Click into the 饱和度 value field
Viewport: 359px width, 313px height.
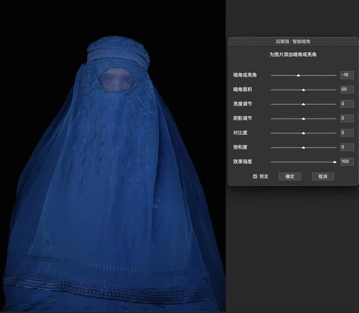click(x=347, y=147)
